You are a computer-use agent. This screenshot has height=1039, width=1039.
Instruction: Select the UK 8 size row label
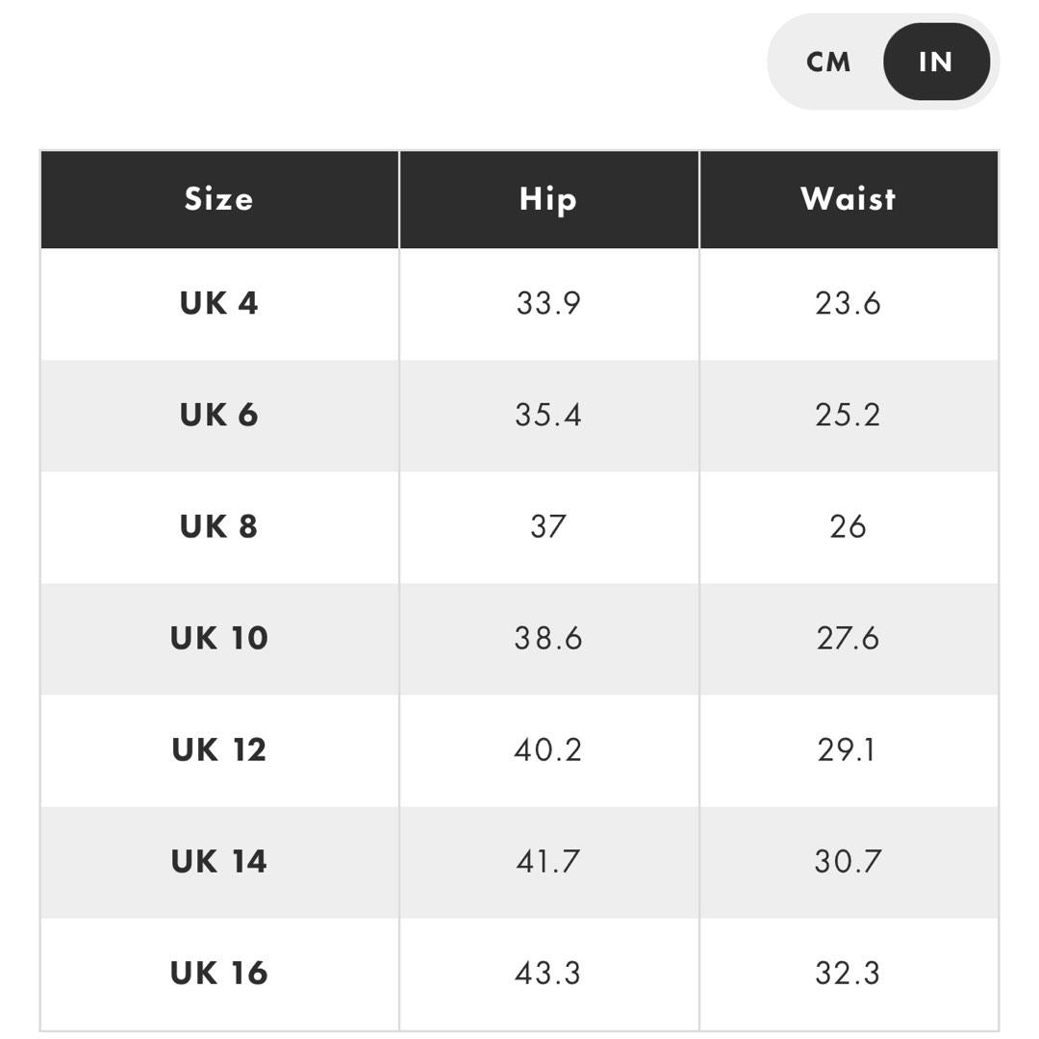(x=219, y=526)
